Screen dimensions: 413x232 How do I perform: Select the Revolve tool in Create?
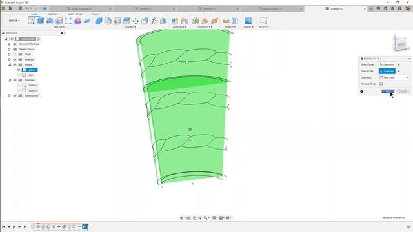tap(50, 21)
